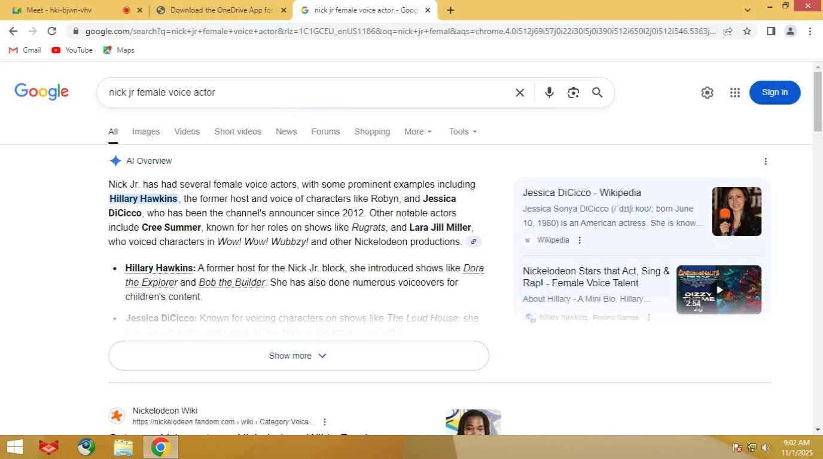823x459 pixels.
Task: Open the Bob the Builder link
Action: point(232,282)
